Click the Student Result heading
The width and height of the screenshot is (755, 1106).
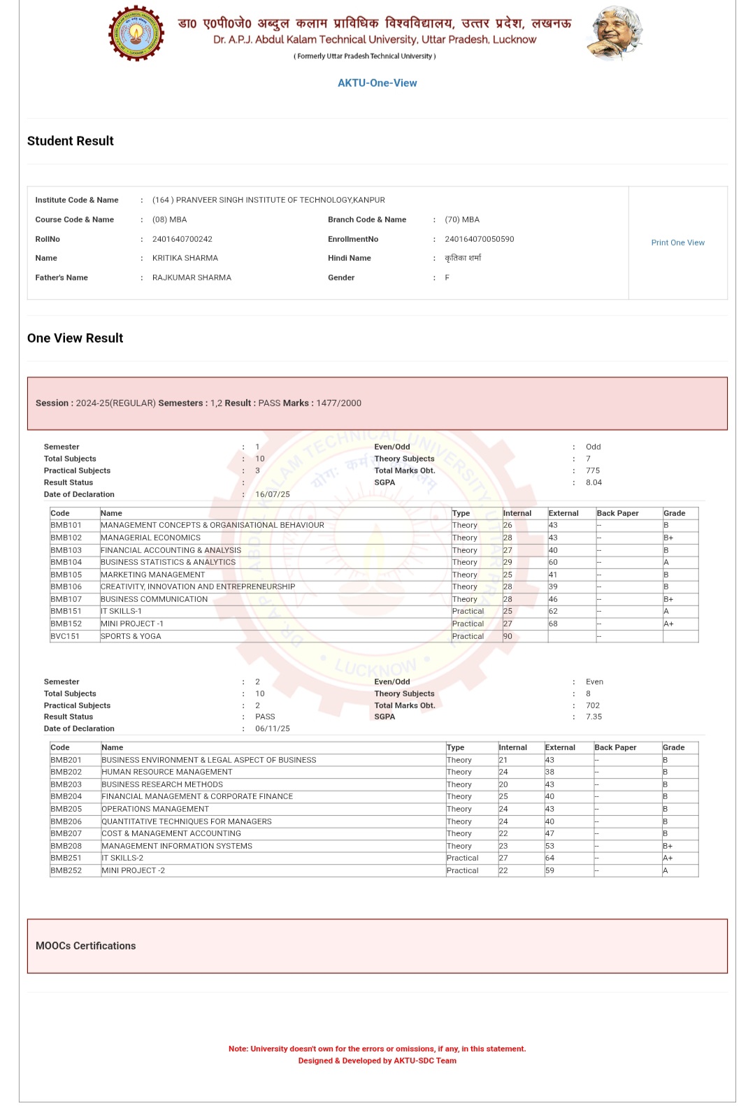[70, 141]
